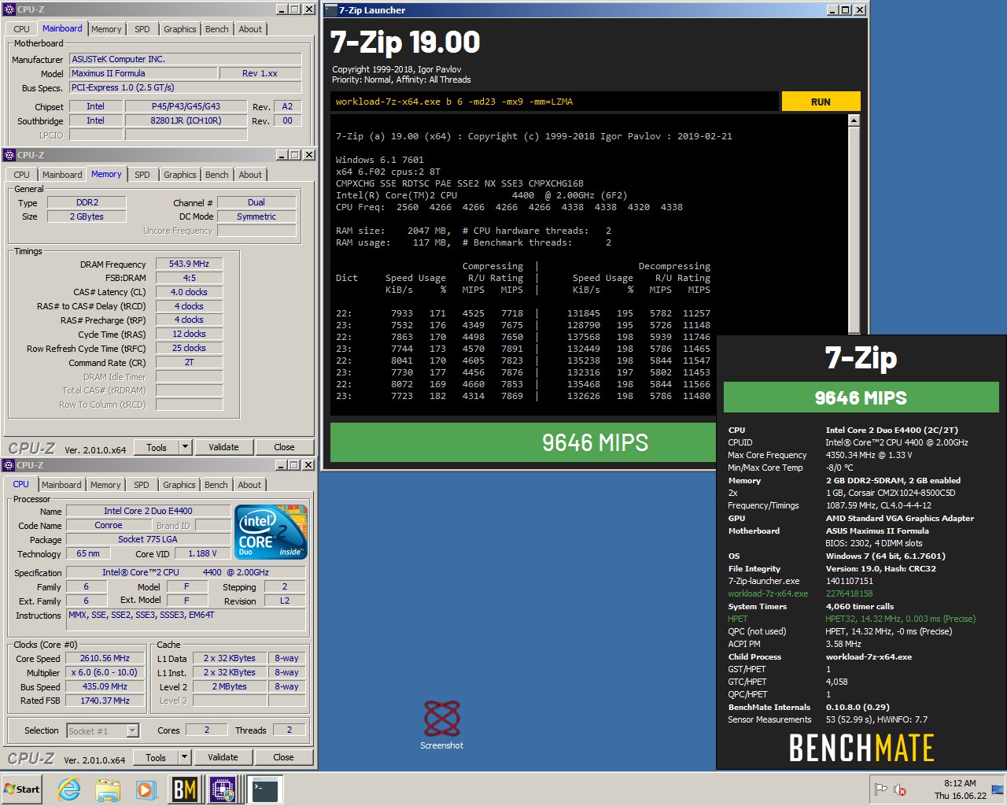Click the Name field Intel Core 2 Duo E4400

[148, 511]
